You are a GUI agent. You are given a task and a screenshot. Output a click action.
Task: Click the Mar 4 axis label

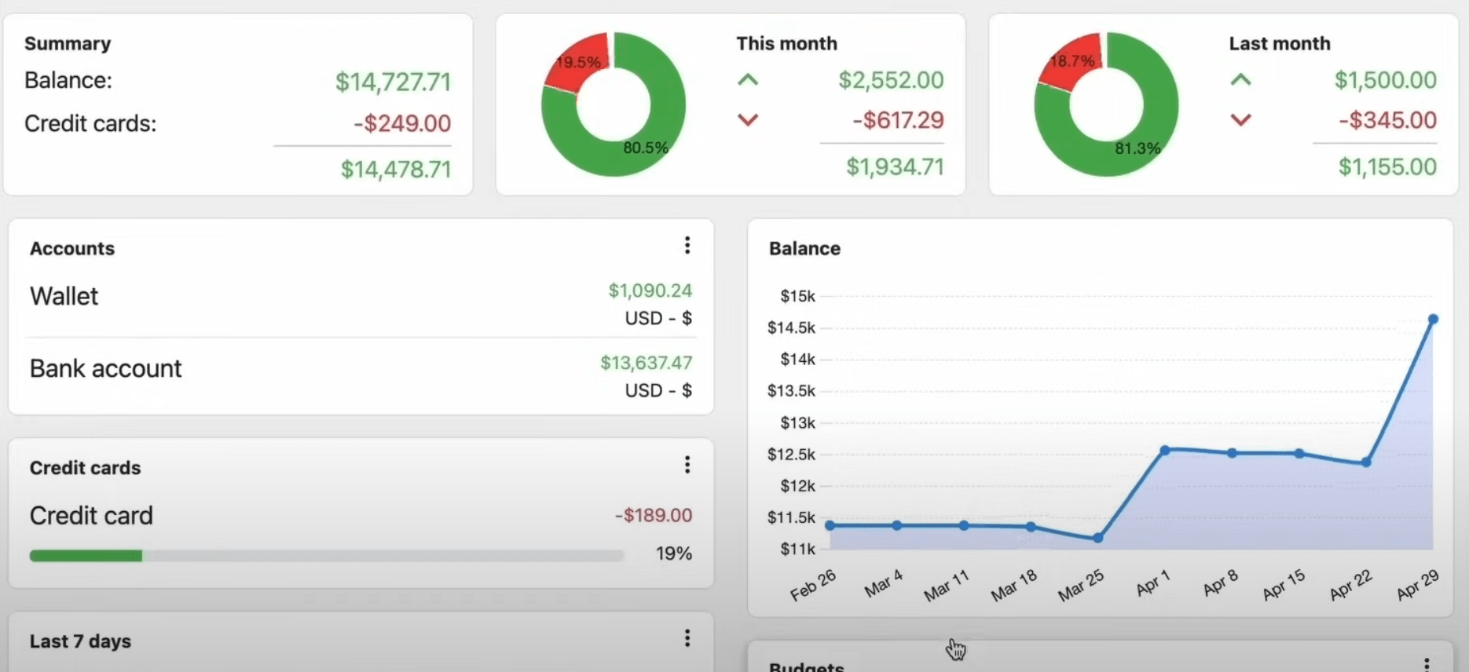pos(884,583)
